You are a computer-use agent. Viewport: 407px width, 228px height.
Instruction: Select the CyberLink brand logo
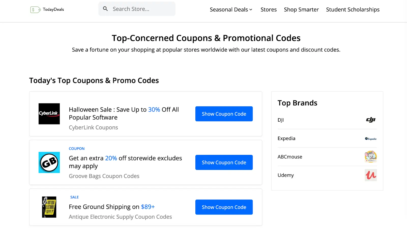click(x=49, y=114)
